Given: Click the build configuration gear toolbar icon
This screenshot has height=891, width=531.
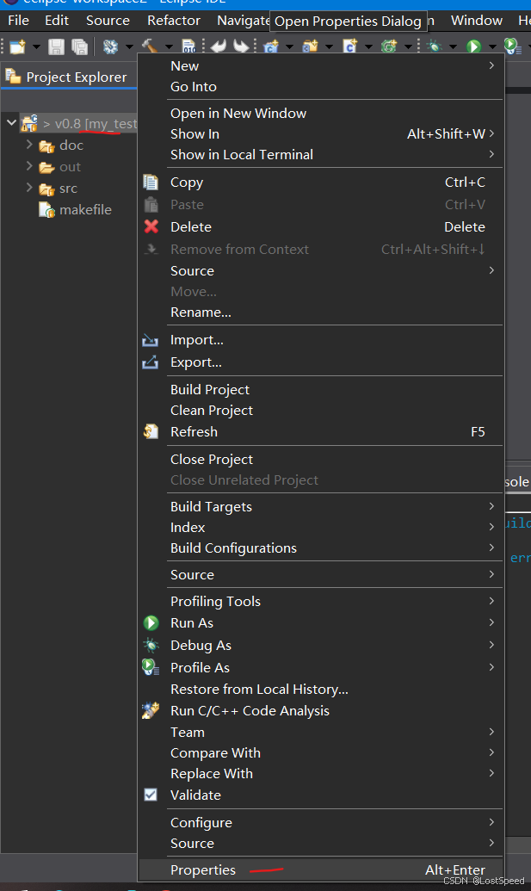Looking at the screenshot, I should pyautogui.click(x=110, y=46).
